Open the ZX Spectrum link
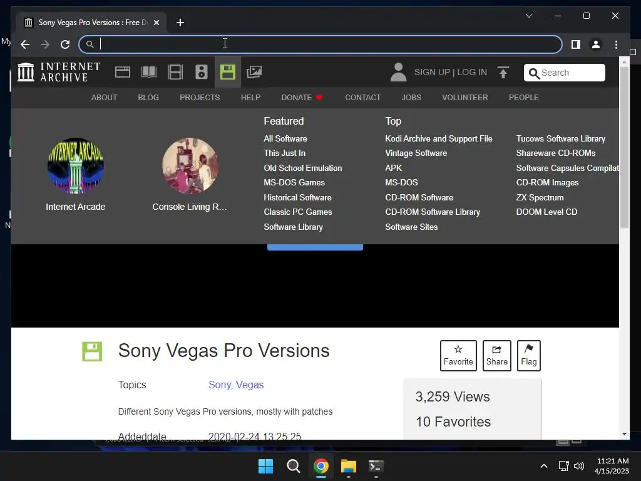The width and height of the screenshot is (641, 481). point(540,197)
